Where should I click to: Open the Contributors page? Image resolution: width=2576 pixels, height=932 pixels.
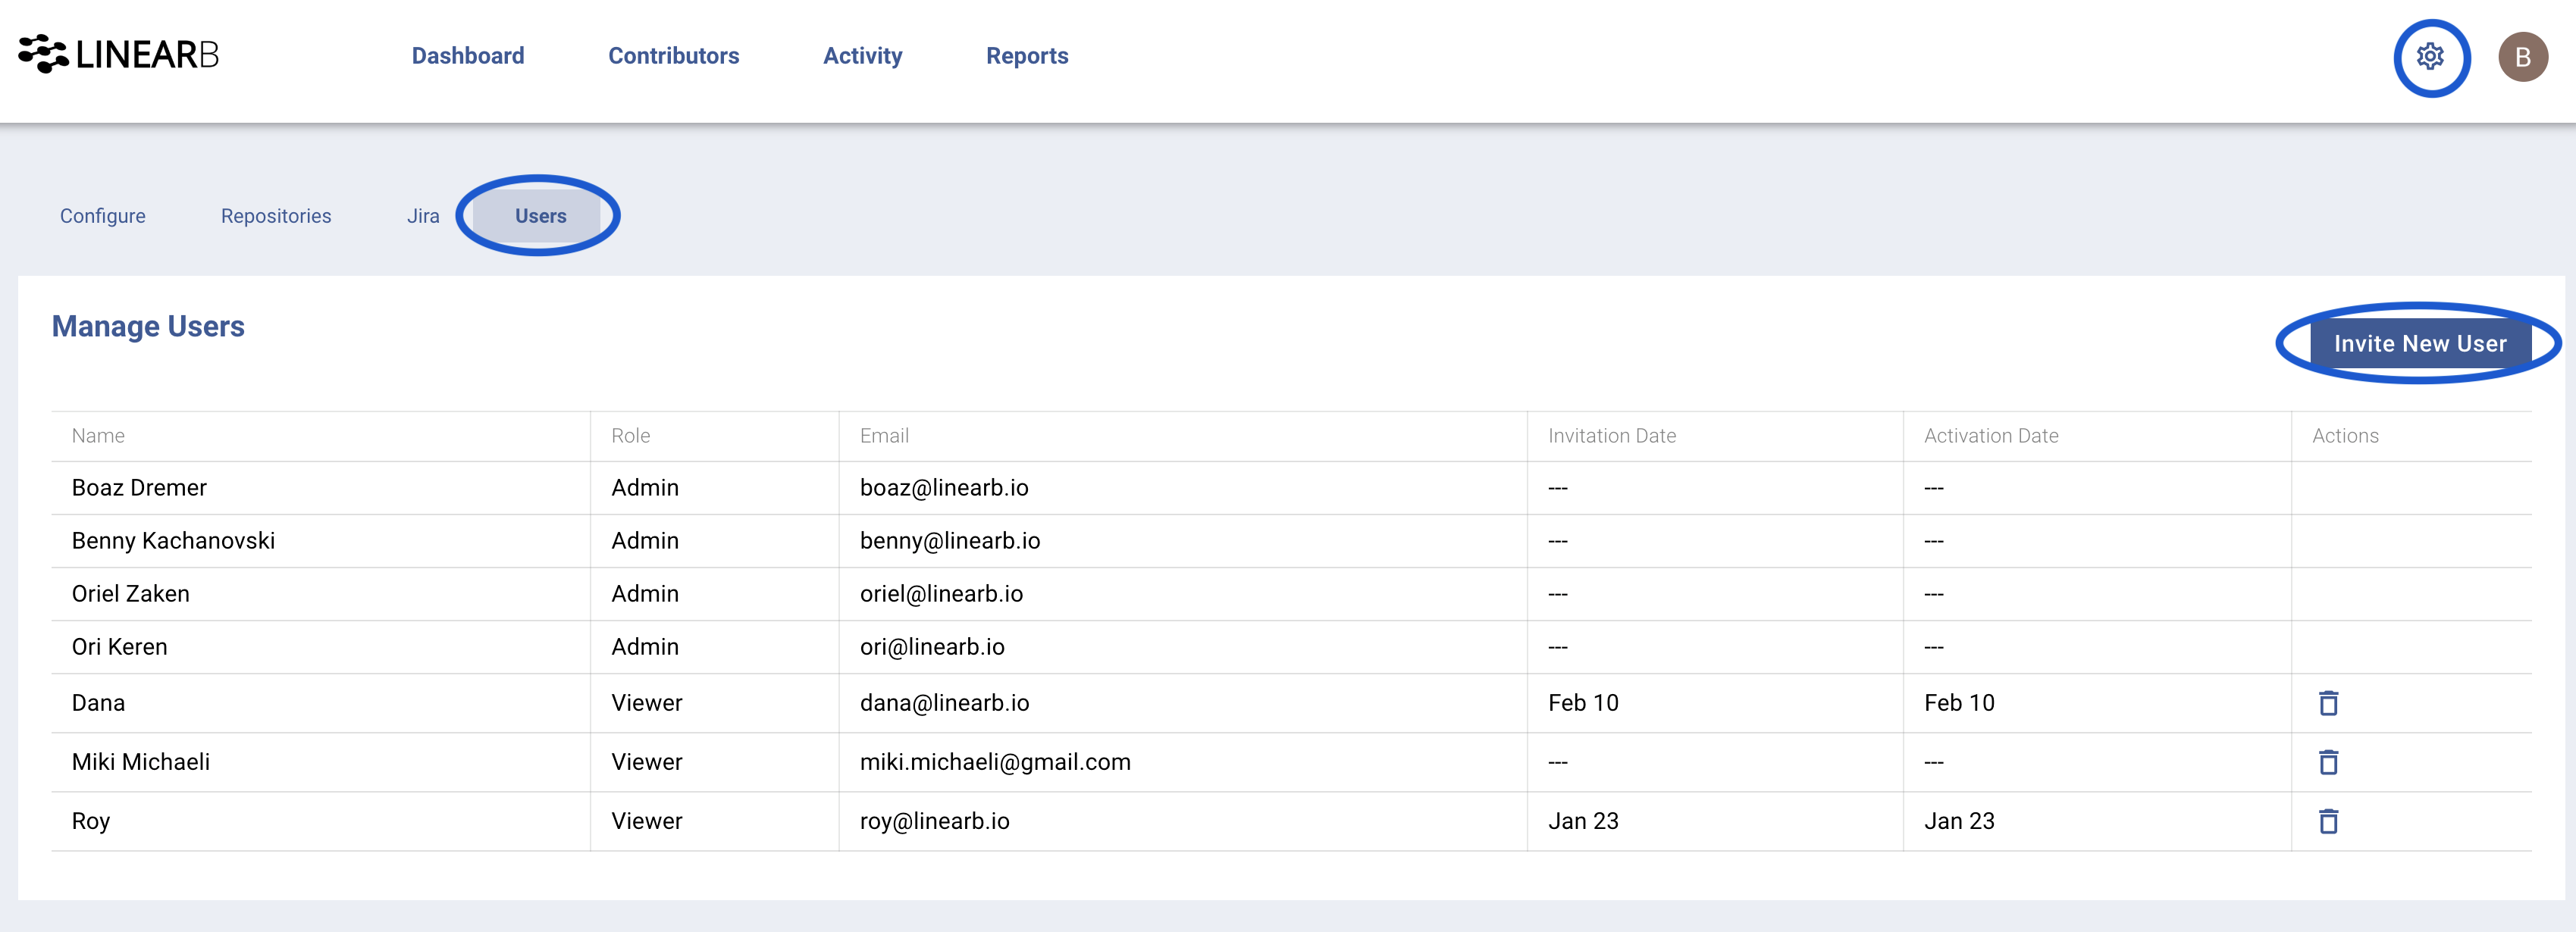point(674,56)
